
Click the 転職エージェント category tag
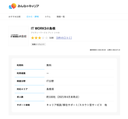[38, 44]
